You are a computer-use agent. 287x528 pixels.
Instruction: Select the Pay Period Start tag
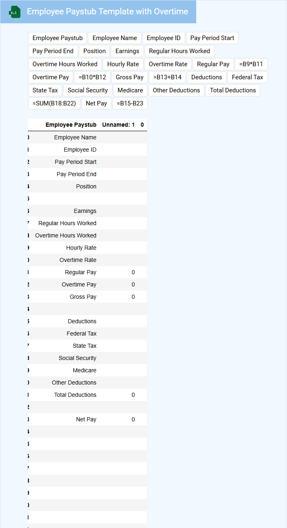click(x=212, y=38)
